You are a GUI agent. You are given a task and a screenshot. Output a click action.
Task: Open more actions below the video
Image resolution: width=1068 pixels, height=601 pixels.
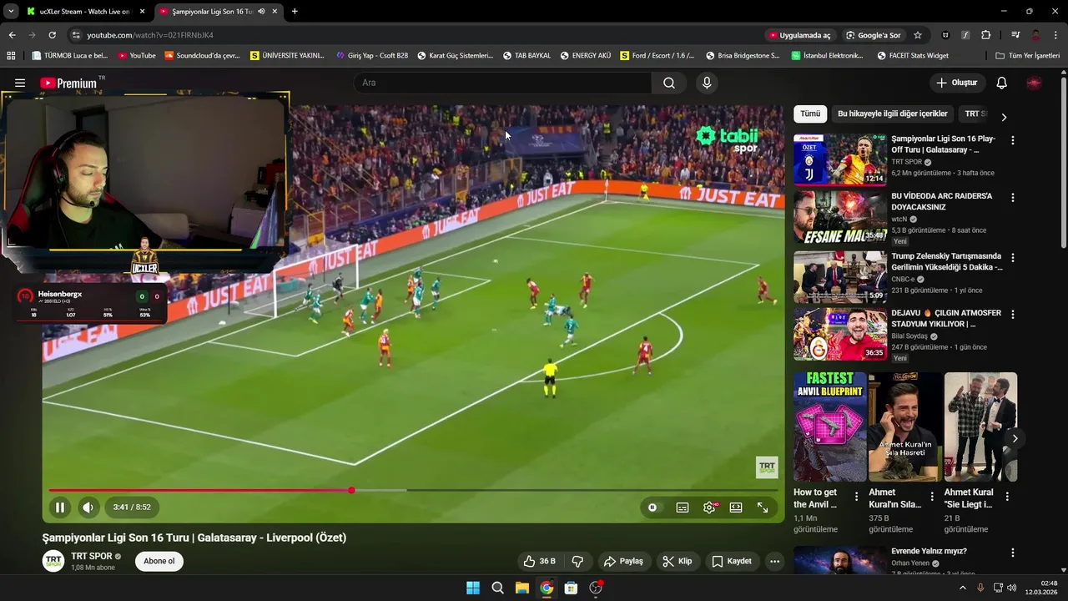(774, 561)
